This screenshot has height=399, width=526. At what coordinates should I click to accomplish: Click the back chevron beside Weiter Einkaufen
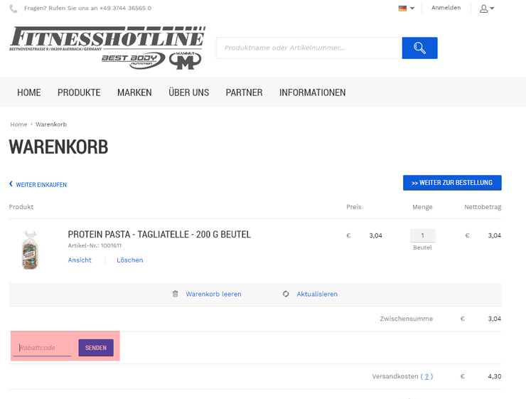(11, 184)
